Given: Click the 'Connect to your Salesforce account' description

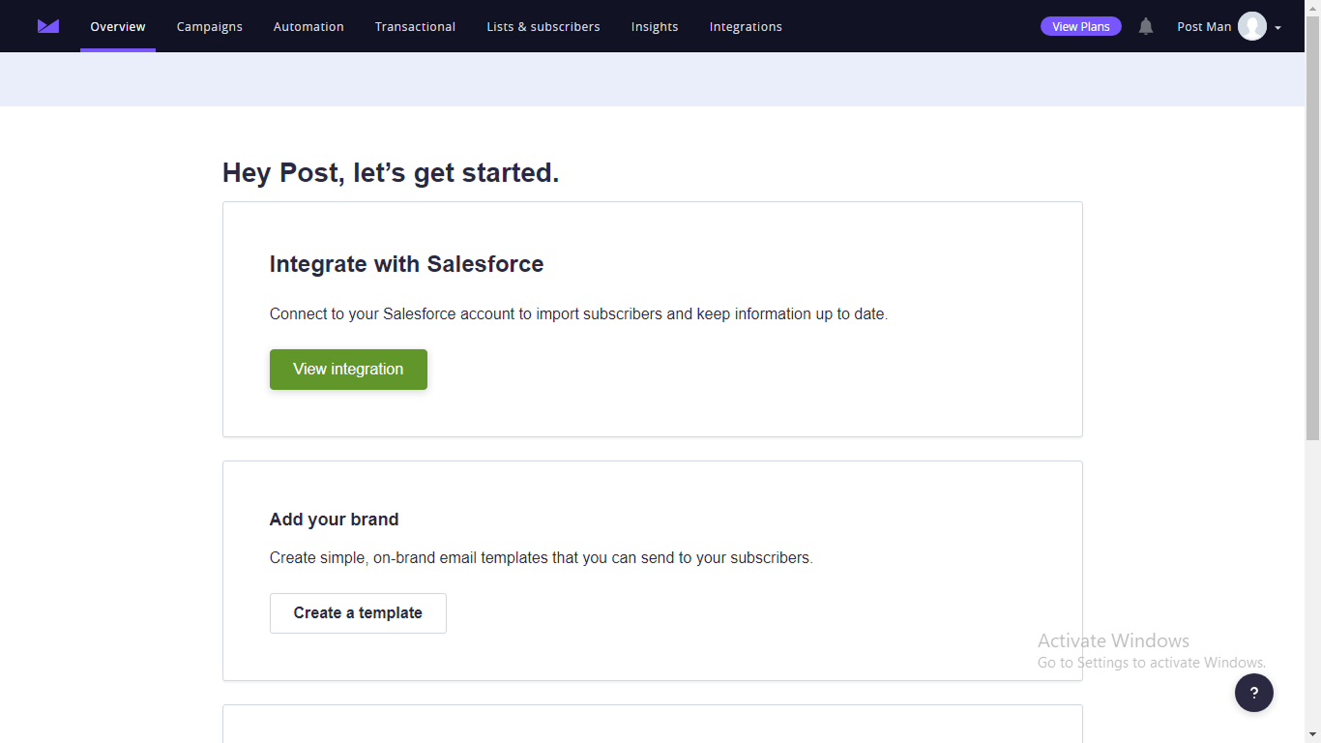Looking at the screenshot, I should (x=578, y=314).
